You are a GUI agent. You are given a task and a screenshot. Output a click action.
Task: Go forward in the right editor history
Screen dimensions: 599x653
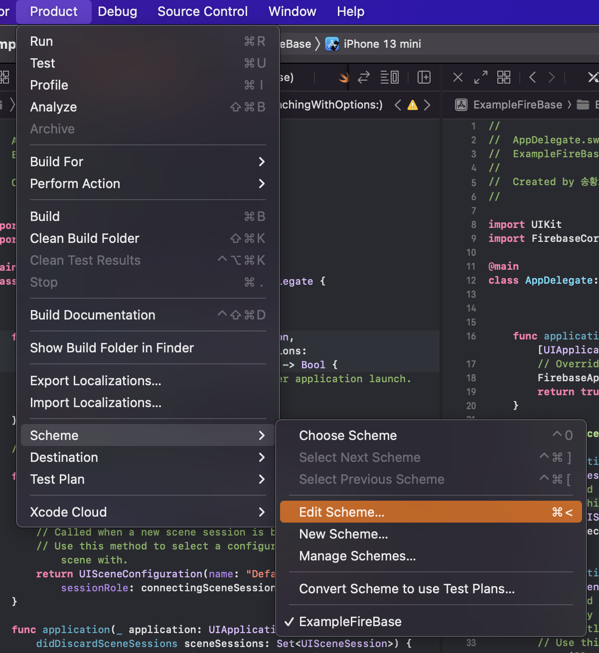click(x=551, y=77)
